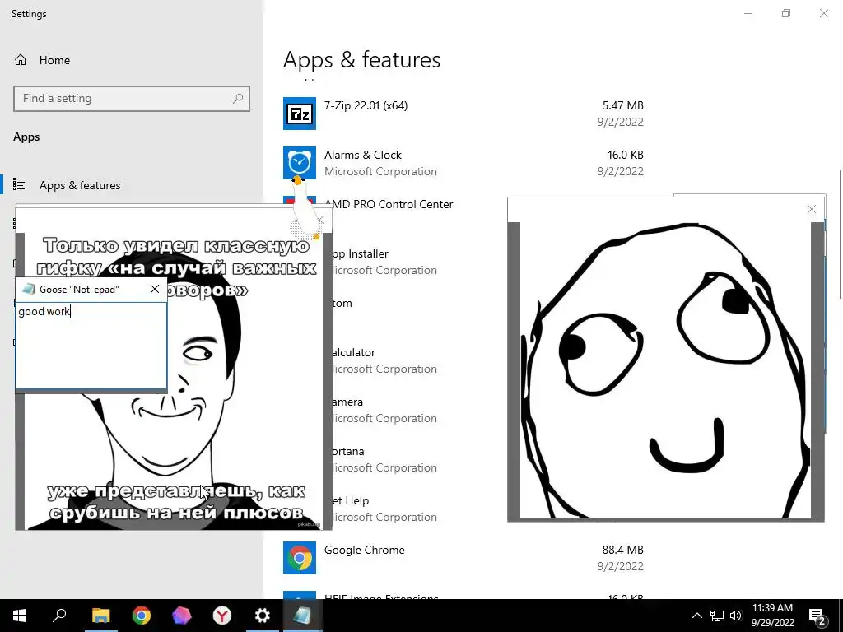This screenshot has width=843, height=632.
Task: Open the Yandex browser taskbar icon
Action: tap(221, 616)
